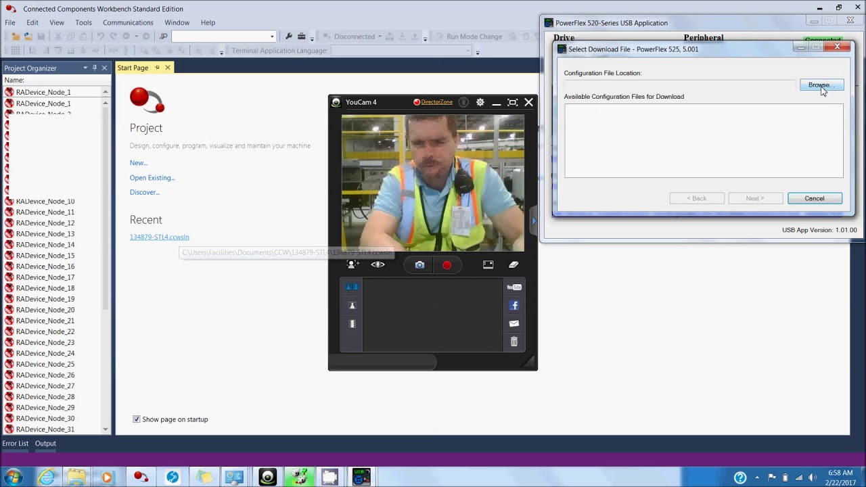Open Project Organizer panel options dropdown
Image resolution: width=866 pixels, height=487 pixels.
pyautogui.click(x=85, y=68)
